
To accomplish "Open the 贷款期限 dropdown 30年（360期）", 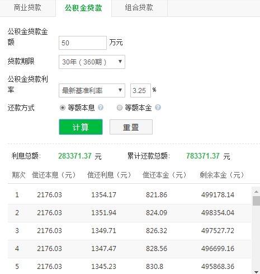I will click(92, 62).
